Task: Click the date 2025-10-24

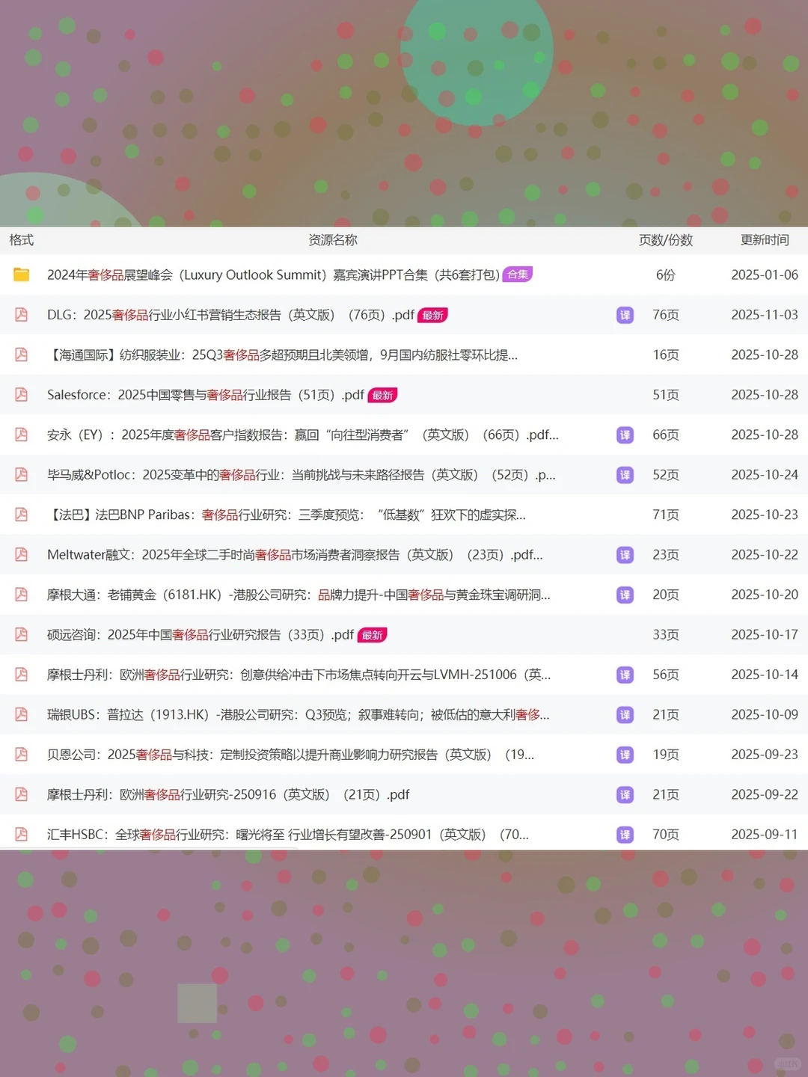Action: (x=765, y=475)
